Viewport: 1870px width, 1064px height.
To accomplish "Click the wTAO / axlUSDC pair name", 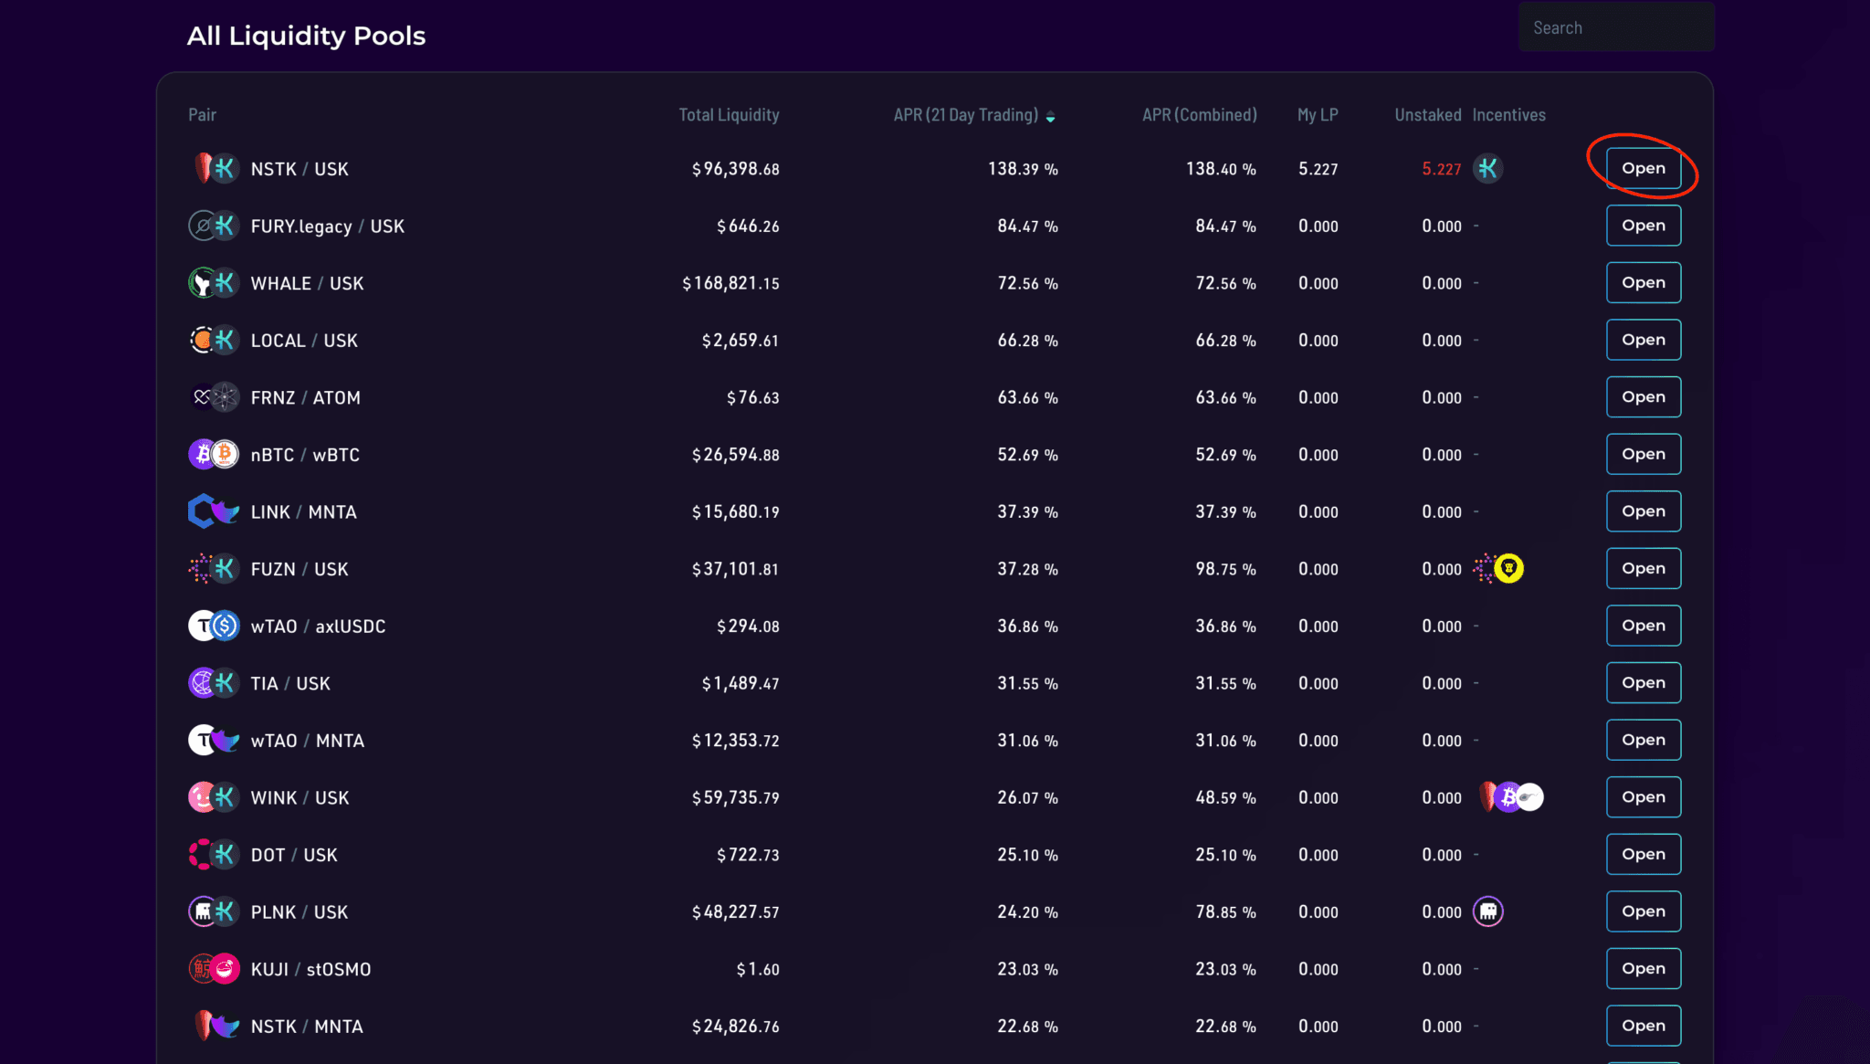I will [x=318, y=627].
